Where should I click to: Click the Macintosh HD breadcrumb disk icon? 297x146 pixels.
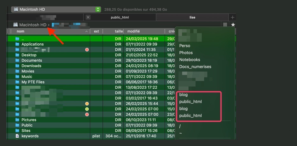16,25
